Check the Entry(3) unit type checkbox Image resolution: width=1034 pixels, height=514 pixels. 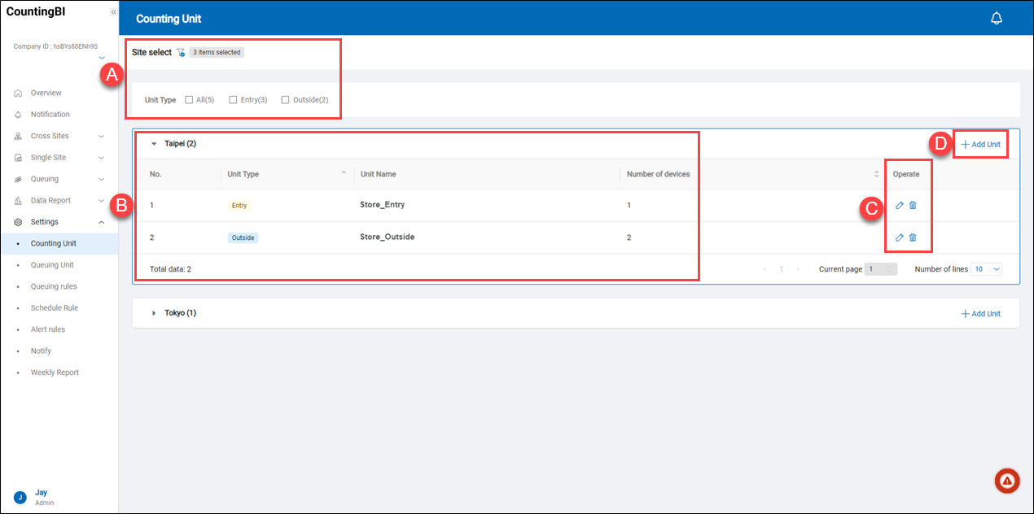(x=233, y=100)
